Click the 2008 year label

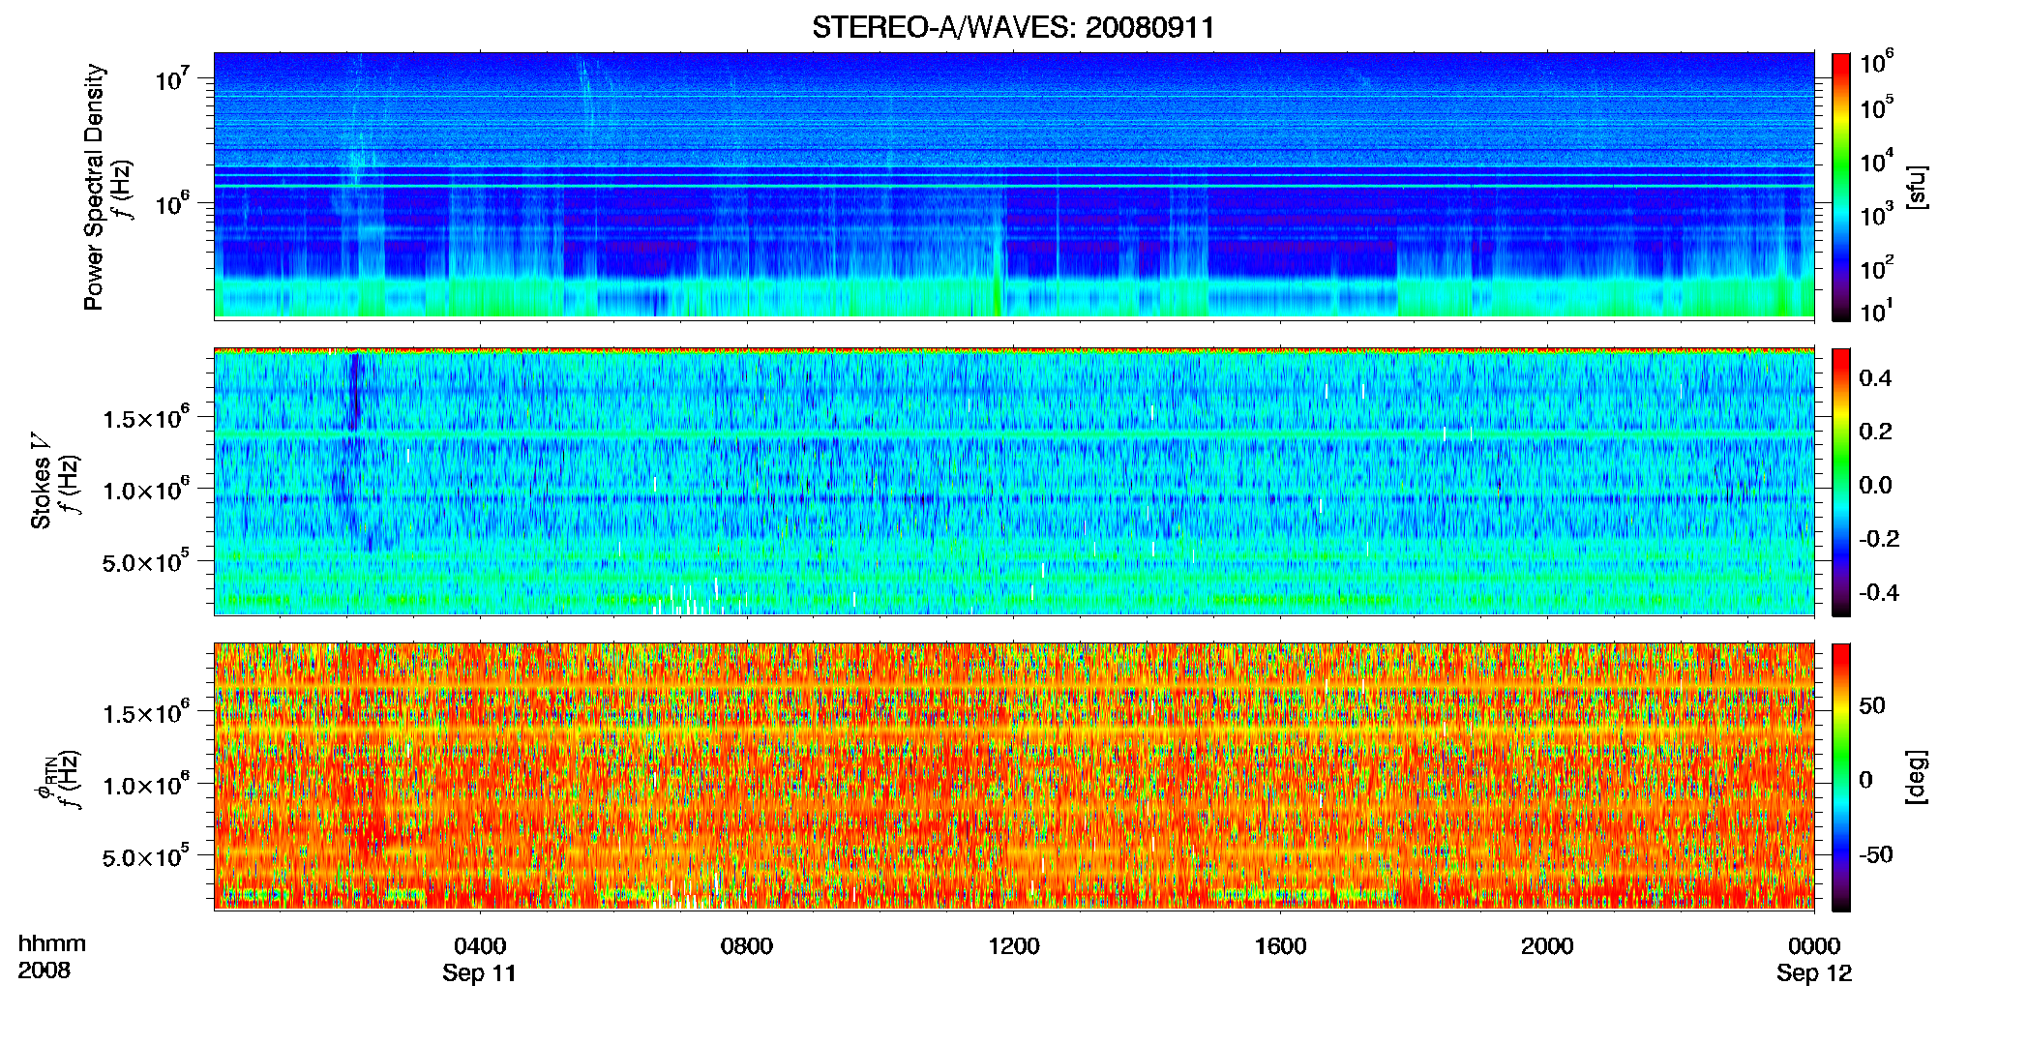coord(45,970)
